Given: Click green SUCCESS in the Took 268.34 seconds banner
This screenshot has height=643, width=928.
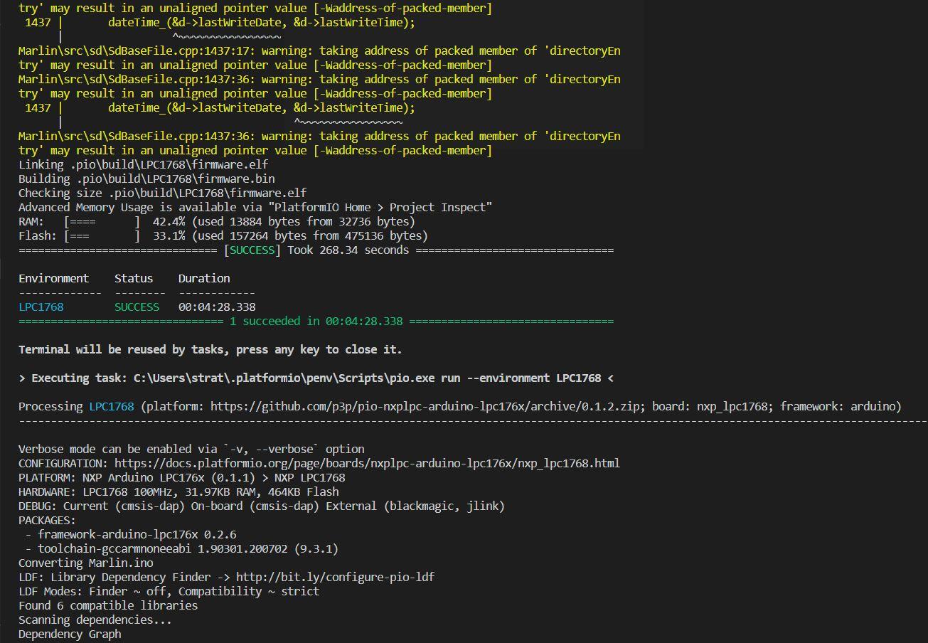Looking at the screenshot, I should [x=252, y=250].
